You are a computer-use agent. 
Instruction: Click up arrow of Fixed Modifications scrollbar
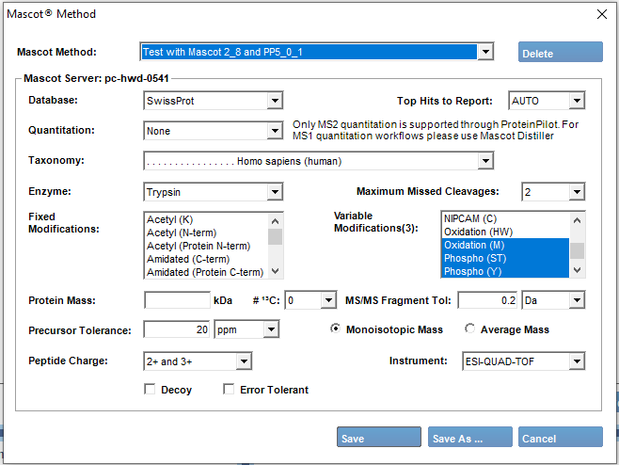(275, 221)
